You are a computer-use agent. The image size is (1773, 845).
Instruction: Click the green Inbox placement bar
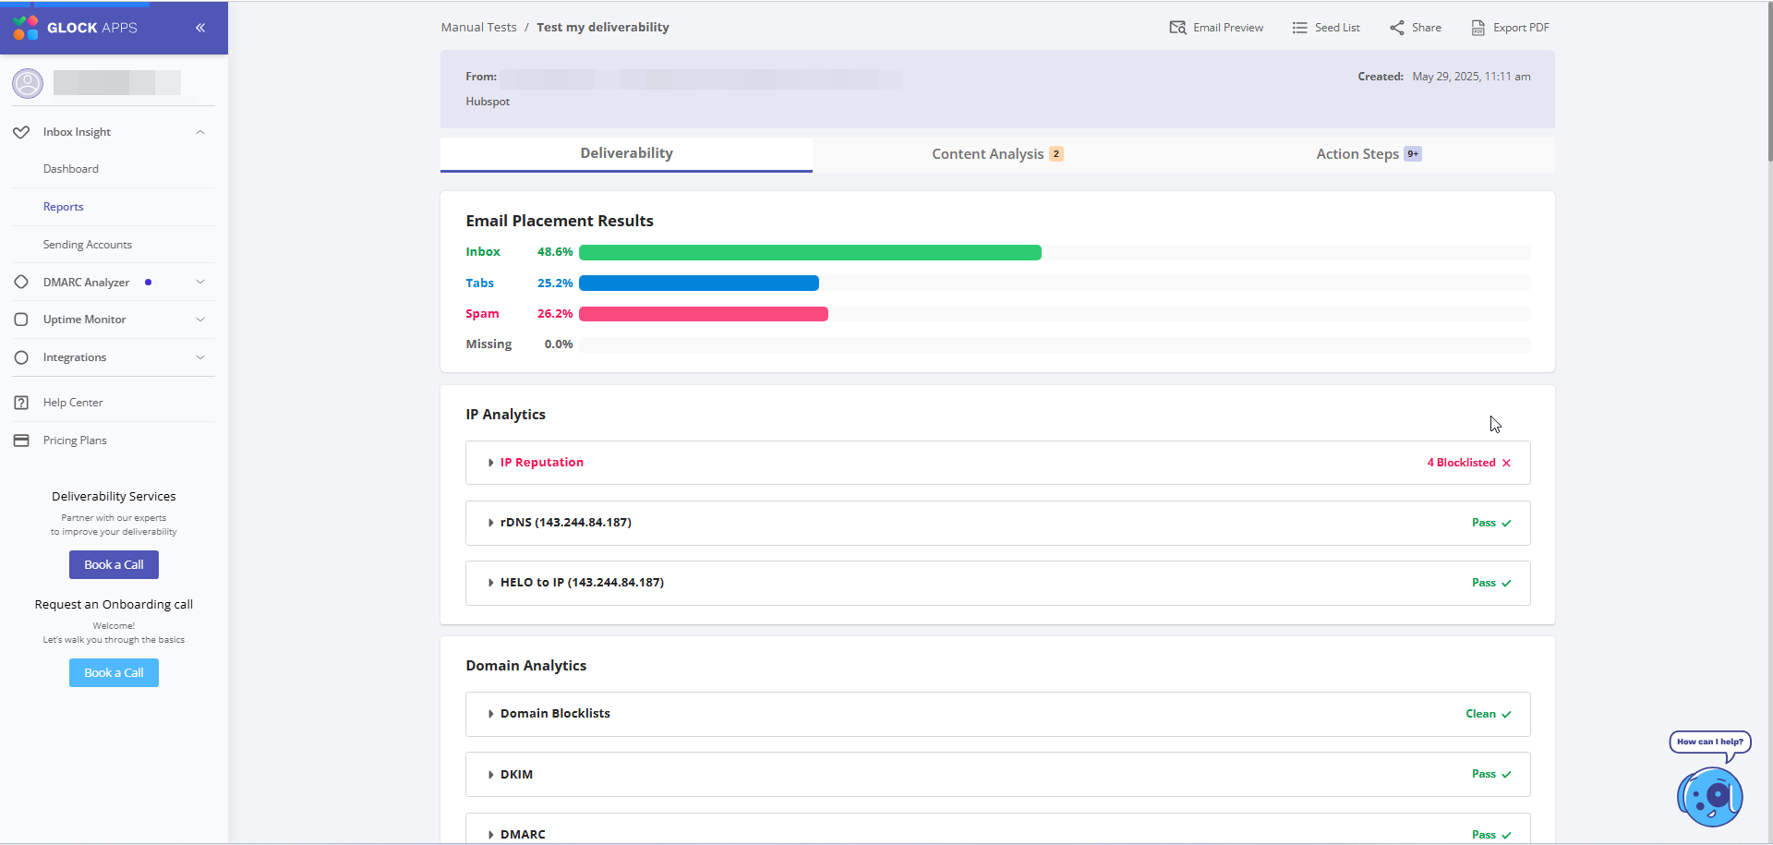(810, 252)
